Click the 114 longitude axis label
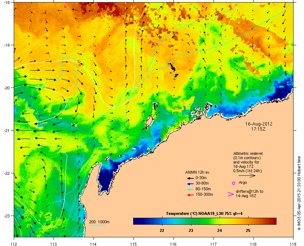Viewport: 304px width, 246px height. point(94,244)
